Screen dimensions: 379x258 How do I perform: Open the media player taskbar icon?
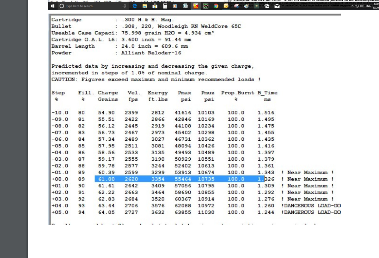(x=175, y=6)
